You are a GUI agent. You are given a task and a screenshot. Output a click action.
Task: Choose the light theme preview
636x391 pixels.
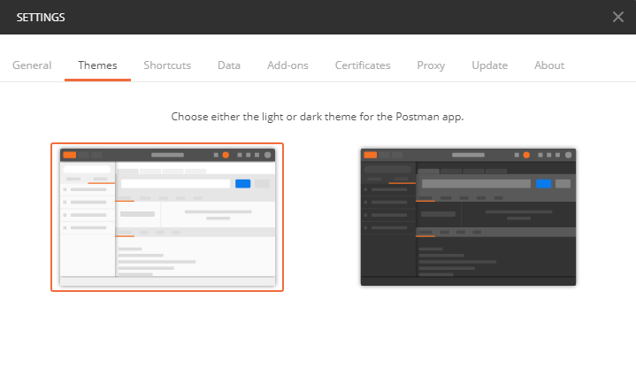tap(167, 217)
